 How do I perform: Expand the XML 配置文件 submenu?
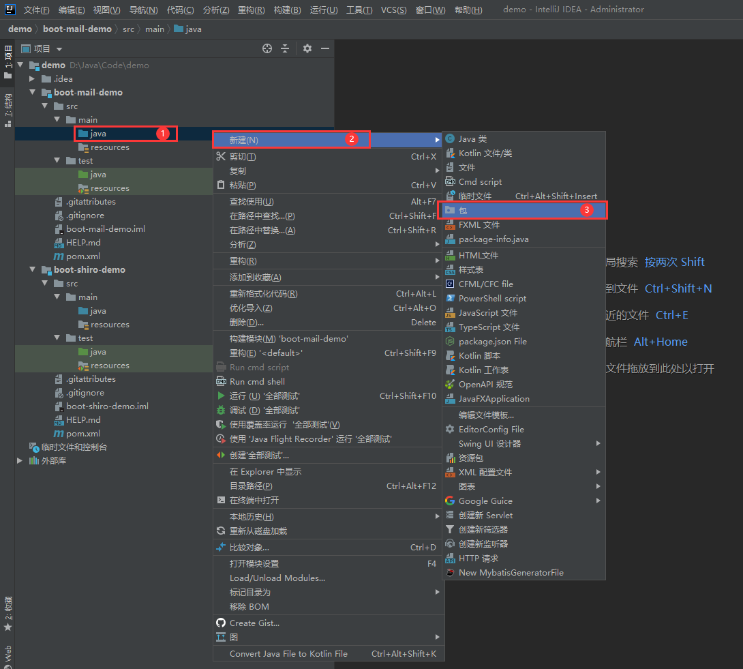(598, 472)
